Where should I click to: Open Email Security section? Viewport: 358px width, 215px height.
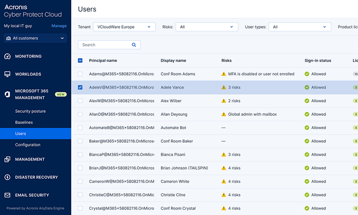click(x=32, y=195)
